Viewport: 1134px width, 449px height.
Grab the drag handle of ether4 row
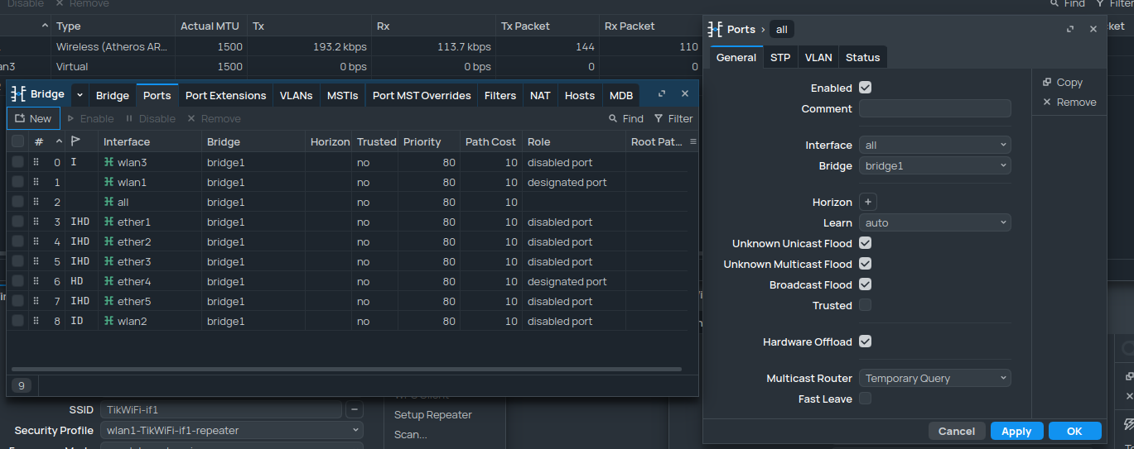(36, 282)
